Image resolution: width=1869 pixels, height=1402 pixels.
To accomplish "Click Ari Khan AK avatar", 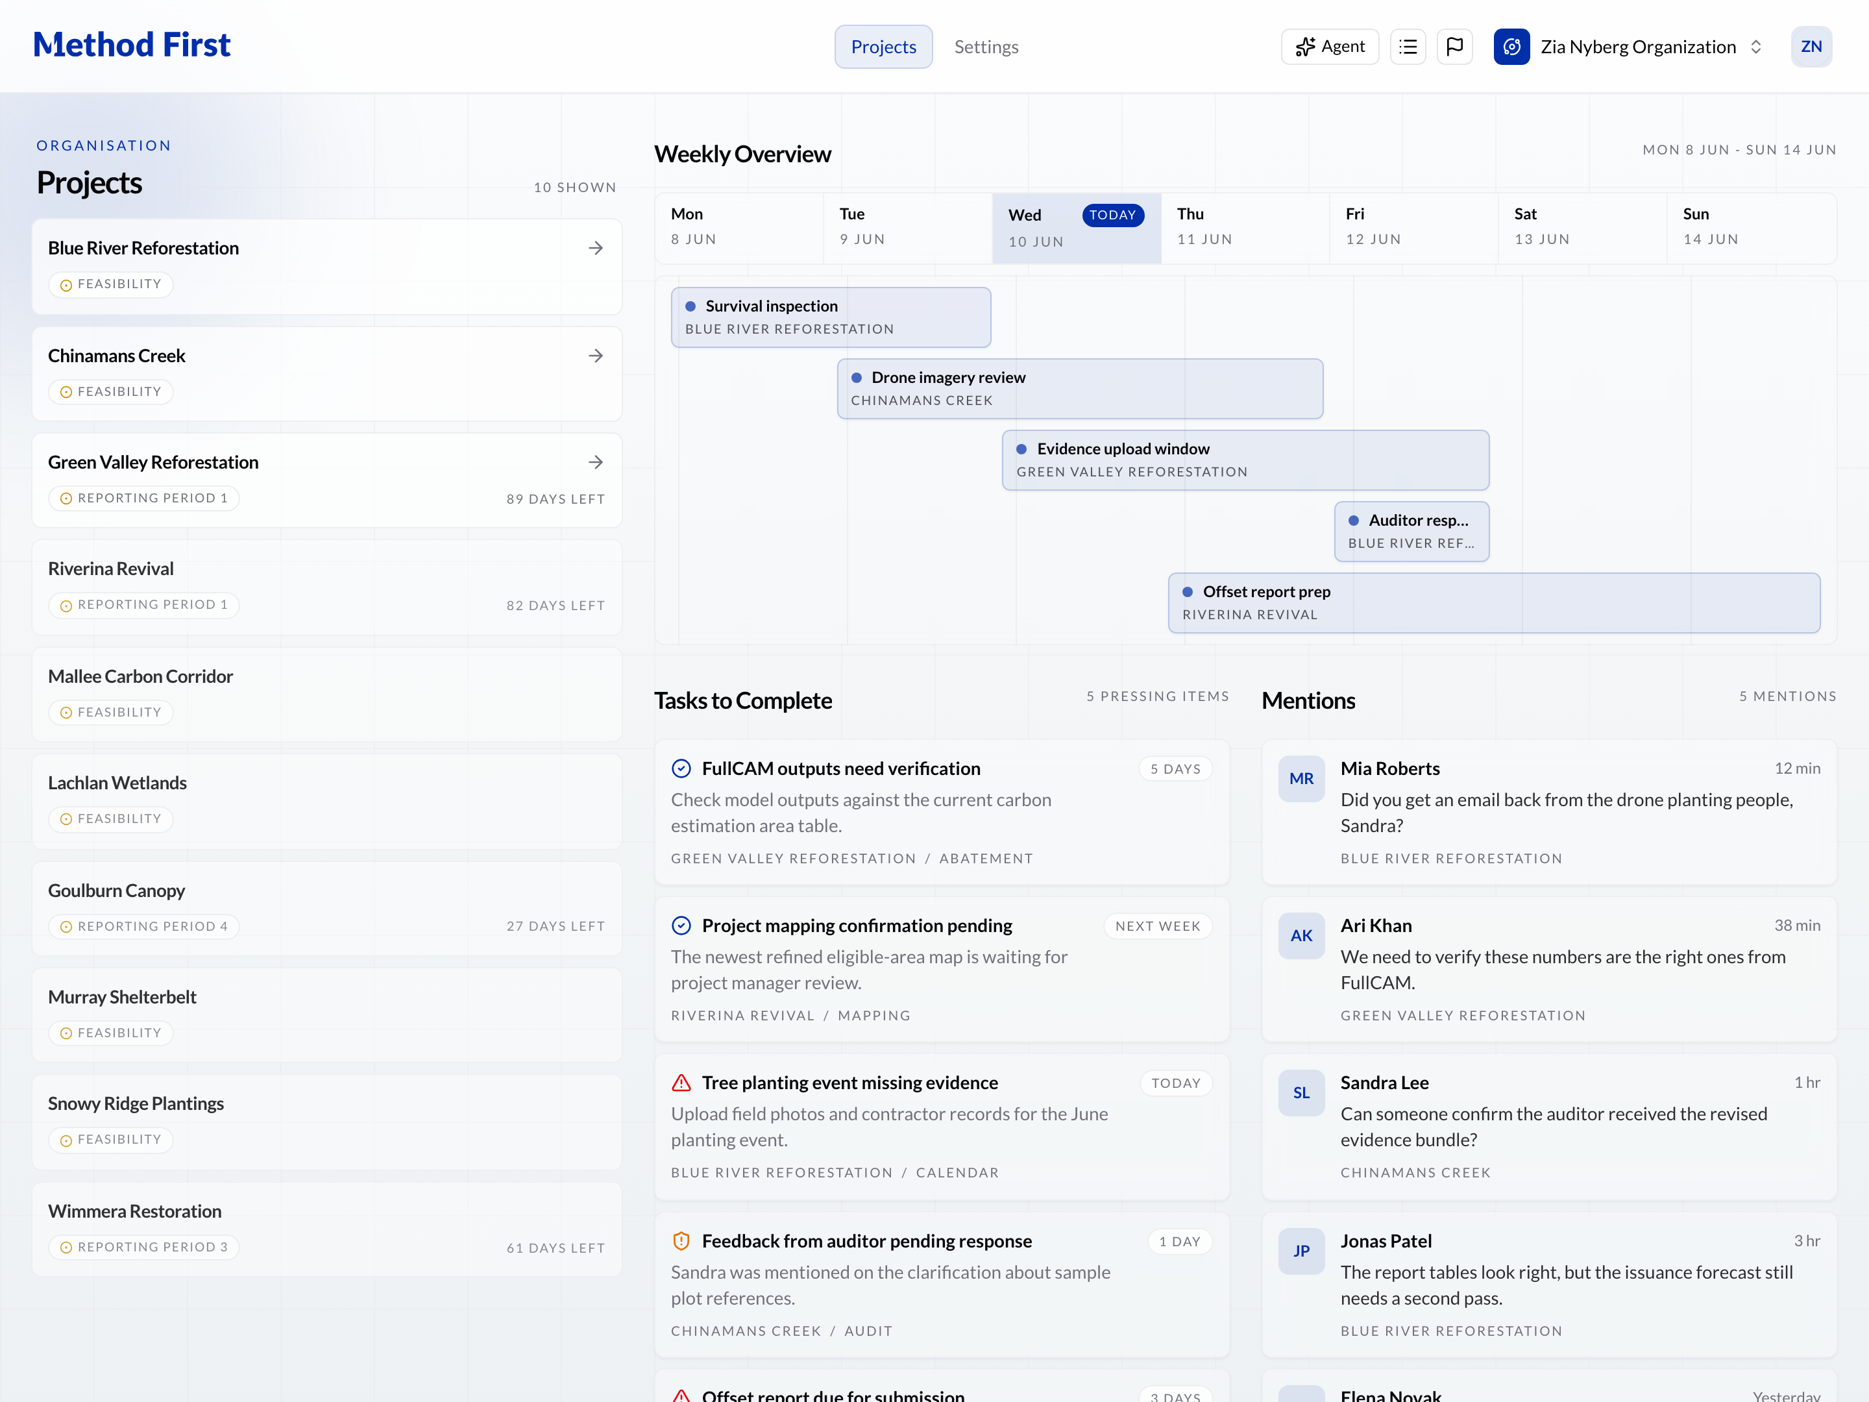I will [x=1301, y=935].
